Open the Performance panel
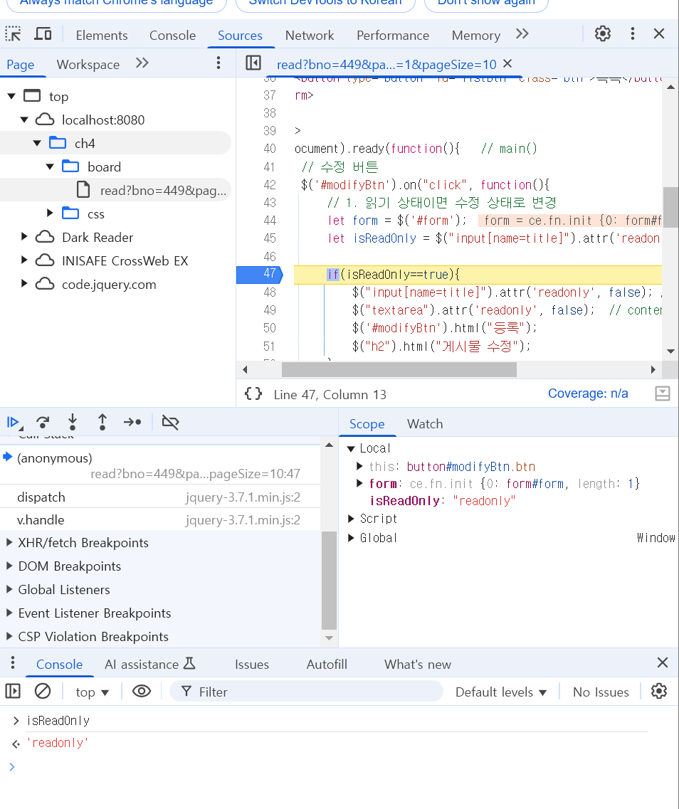679x809 pixels. 393,35
